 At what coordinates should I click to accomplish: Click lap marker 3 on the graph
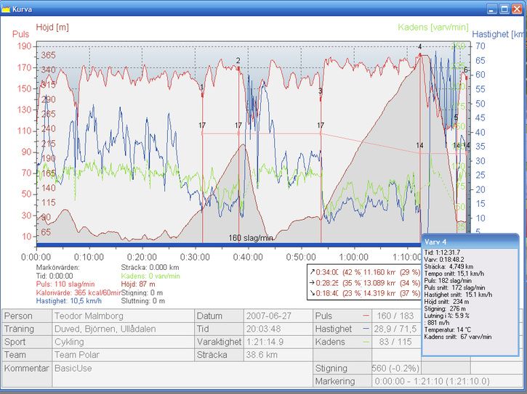click(320, 91)
